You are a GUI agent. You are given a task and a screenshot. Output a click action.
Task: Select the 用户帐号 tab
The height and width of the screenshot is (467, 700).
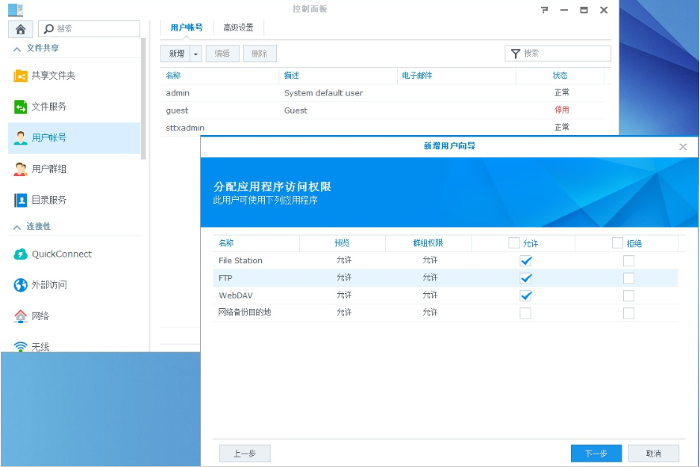point(187,28)
